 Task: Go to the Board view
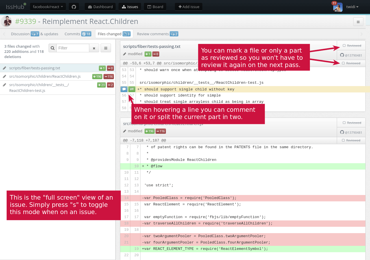click(x=155, y=7)
